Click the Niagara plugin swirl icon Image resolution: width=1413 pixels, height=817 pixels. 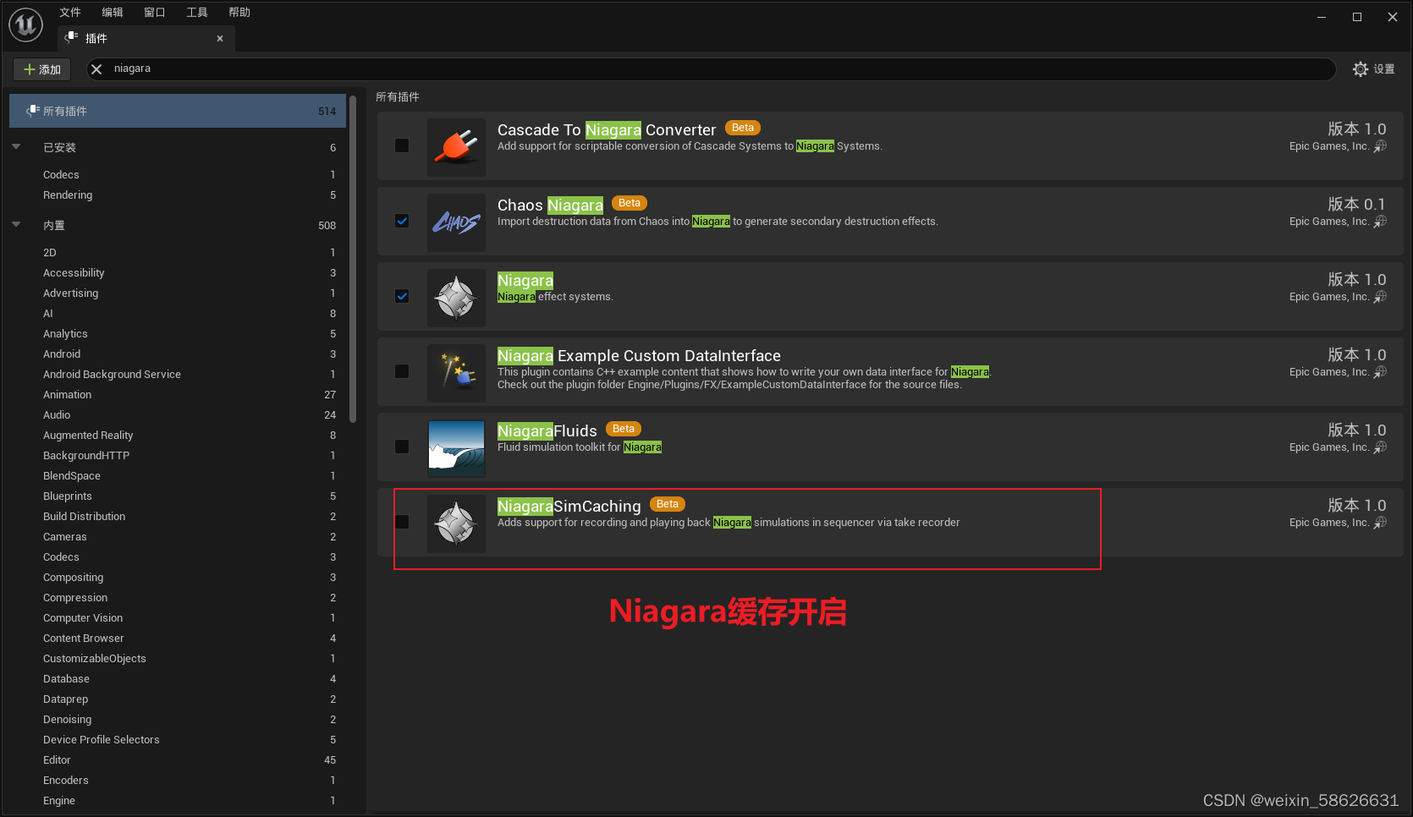456,297
